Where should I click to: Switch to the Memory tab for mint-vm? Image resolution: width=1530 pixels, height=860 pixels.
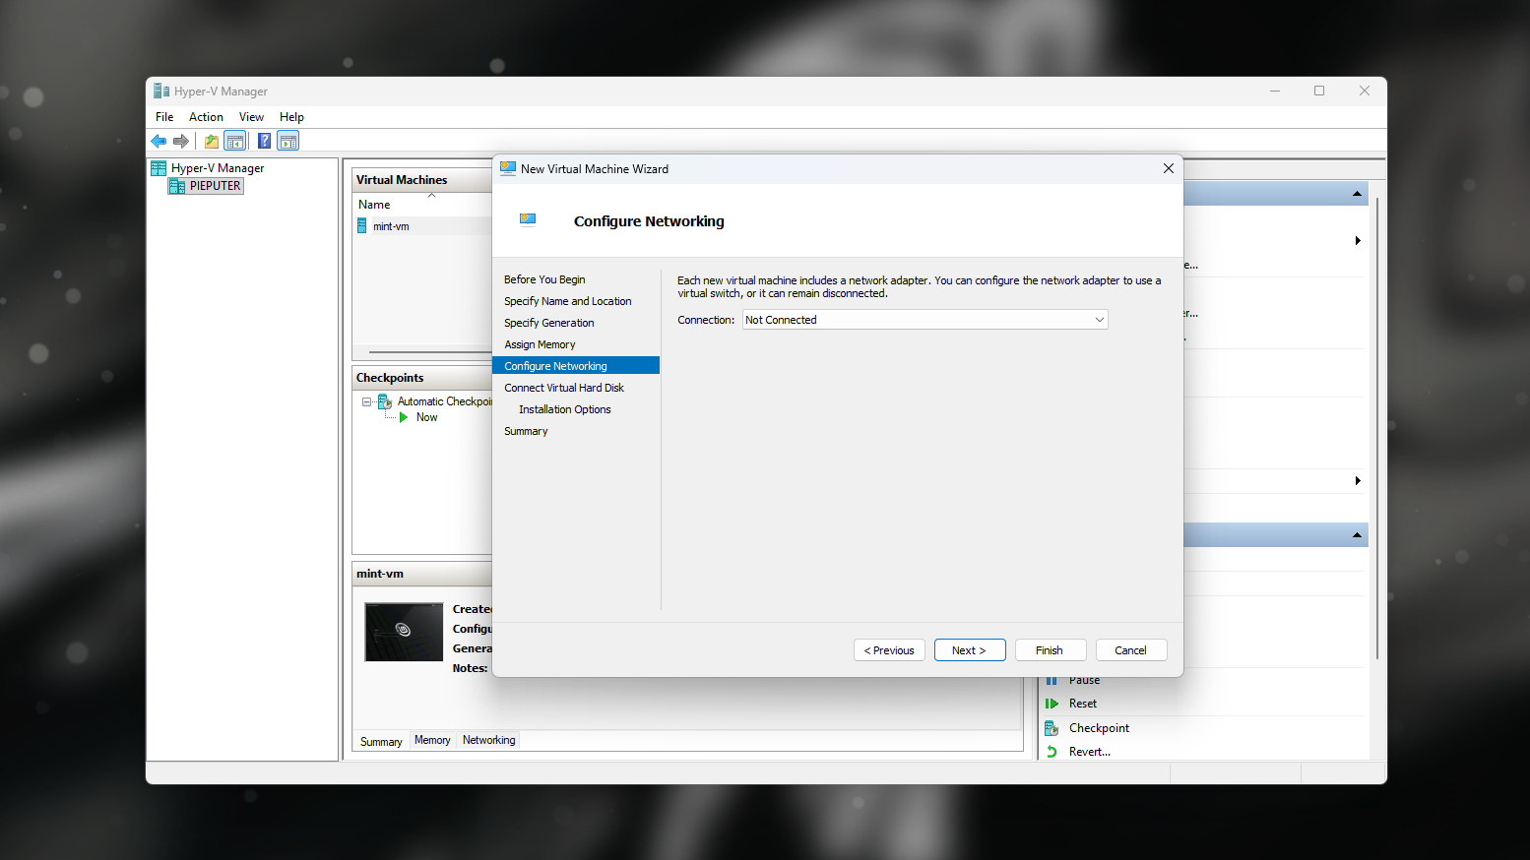[x=432, y=740]
